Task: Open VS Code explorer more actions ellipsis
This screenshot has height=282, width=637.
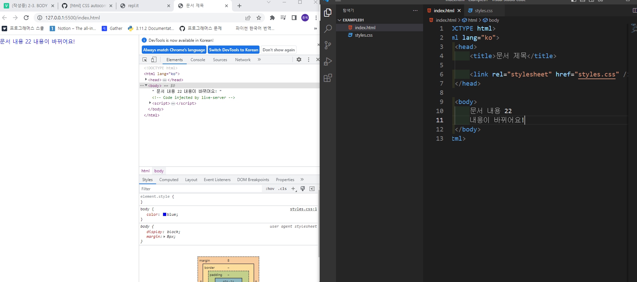Action: [415, 11]
